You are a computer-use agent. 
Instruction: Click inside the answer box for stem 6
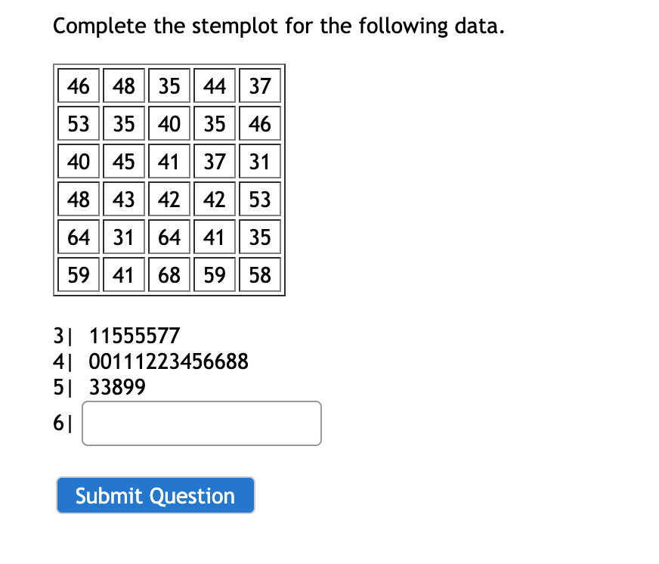201,423
